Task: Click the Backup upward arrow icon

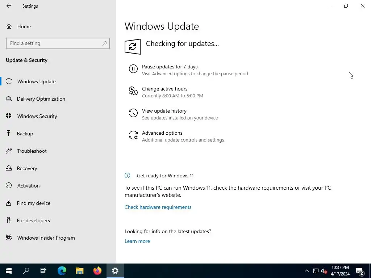Action: click(9, 133)
